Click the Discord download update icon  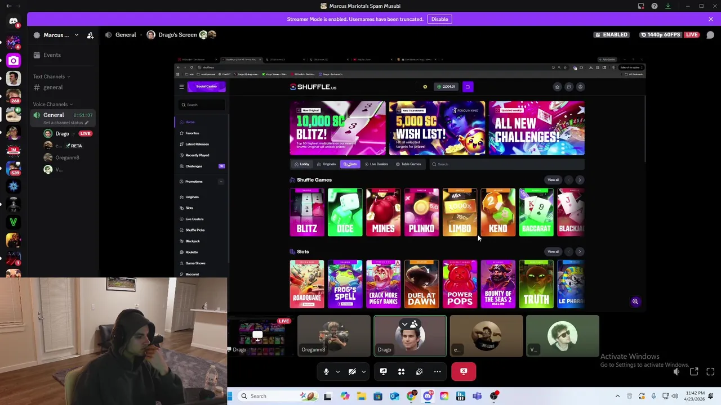(x=667, y=6)
